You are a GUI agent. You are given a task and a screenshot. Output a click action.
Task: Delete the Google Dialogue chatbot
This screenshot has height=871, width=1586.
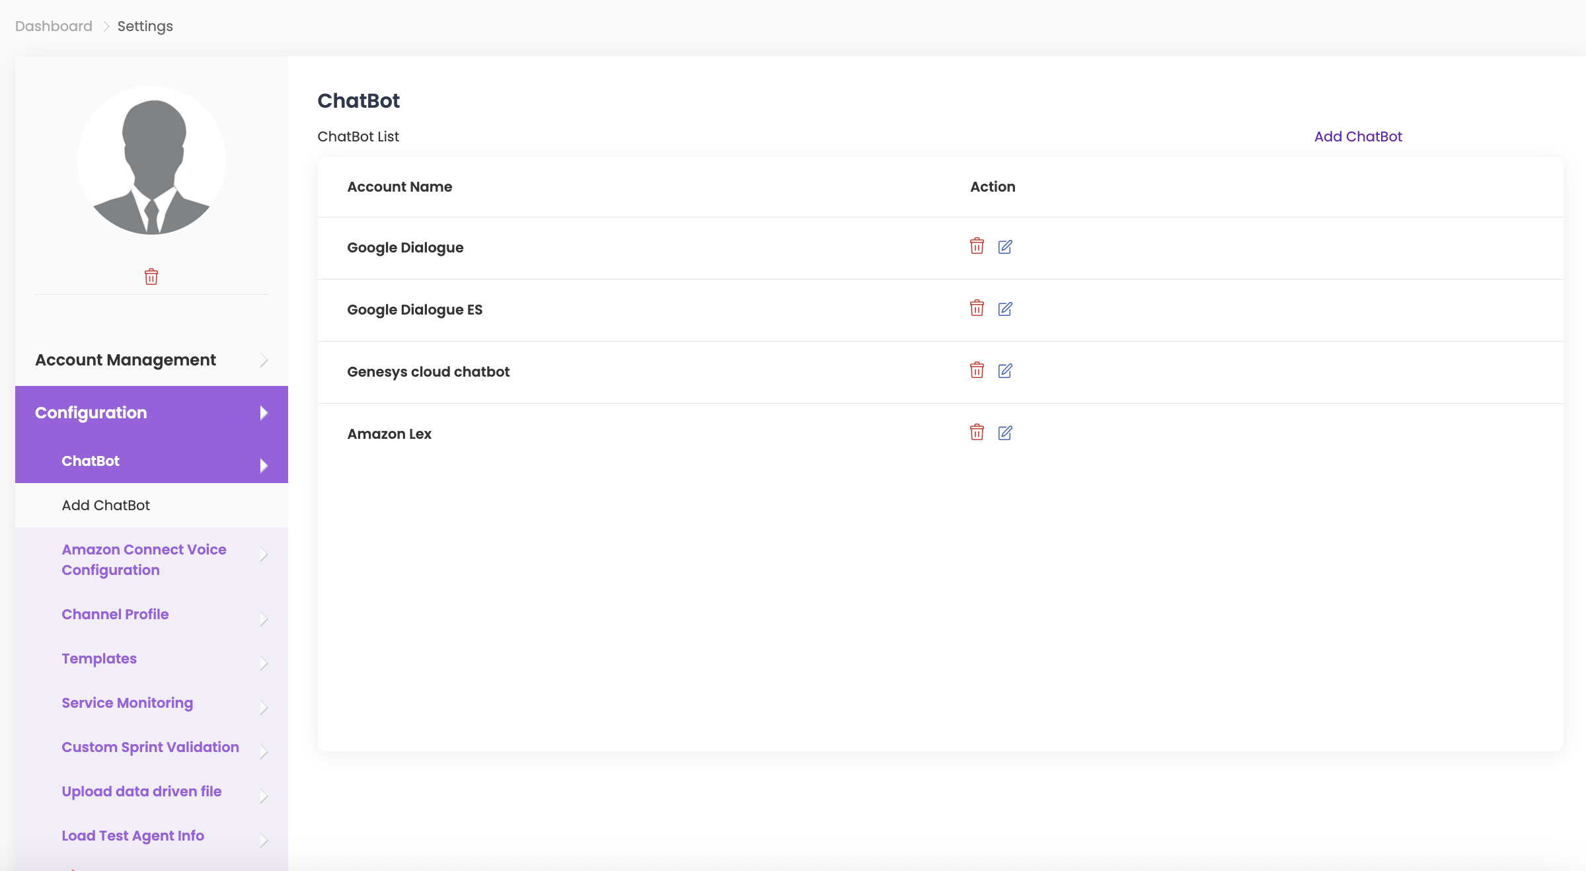click(x=977, y=246)
